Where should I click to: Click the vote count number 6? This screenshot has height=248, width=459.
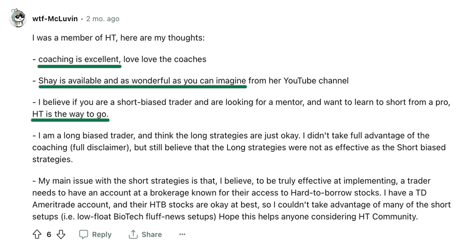point(49,235)
